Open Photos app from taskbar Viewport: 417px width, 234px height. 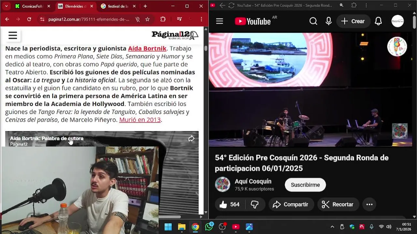tap(249, 227)
